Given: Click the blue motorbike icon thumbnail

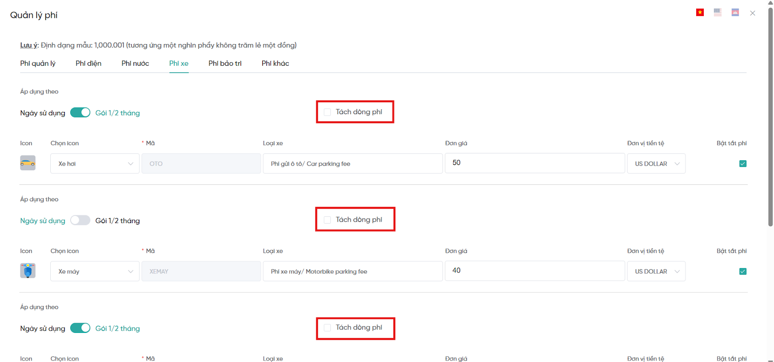Looking at the screenshot, I should [28, 271].
